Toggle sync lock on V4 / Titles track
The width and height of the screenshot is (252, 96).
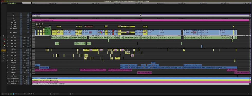click(21, 24)
